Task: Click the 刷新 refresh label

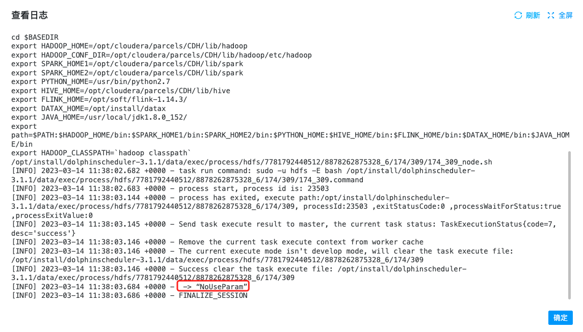Action: click(533, 15)
